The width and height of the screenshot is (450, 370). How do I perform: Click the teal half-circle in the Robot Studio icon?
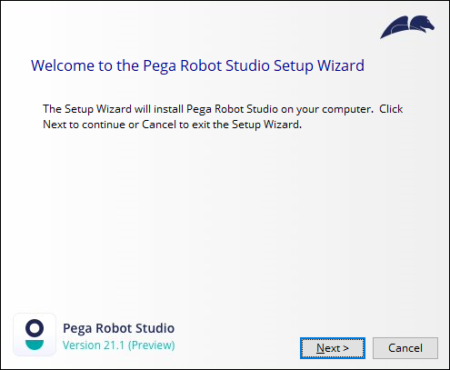coord(35,345)
